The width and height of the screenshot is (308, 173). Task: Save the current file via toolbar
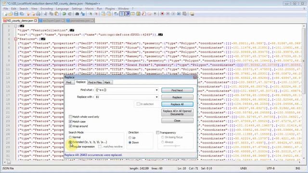coord(16,14)
